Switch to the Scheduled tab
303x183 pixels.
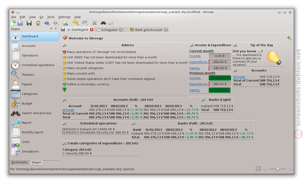(x=109, y=30)
